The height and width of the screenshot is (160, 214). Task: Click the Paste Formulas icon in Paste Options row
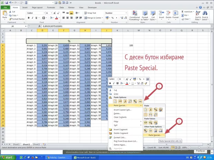click(125, 101)
